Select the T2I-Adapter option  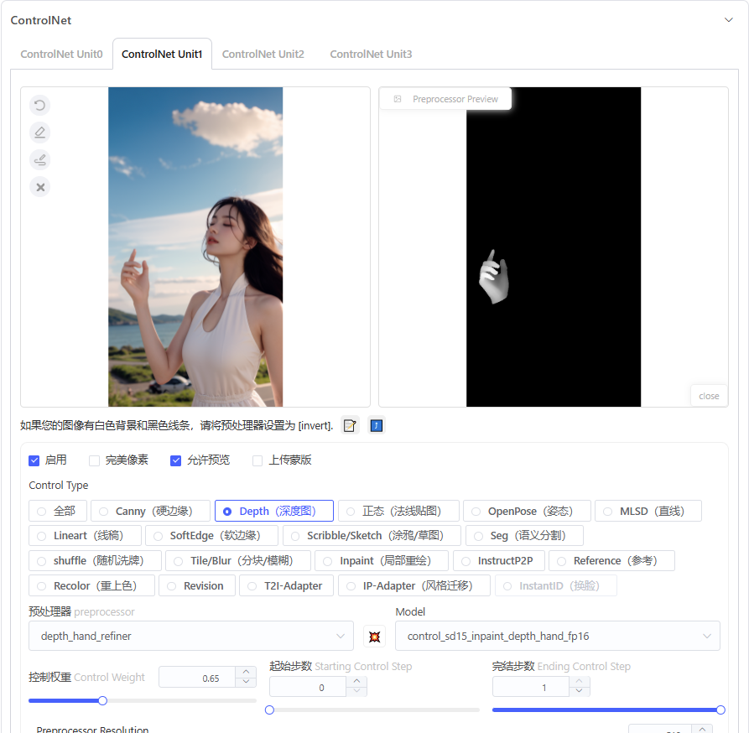(x=287, y=586)
